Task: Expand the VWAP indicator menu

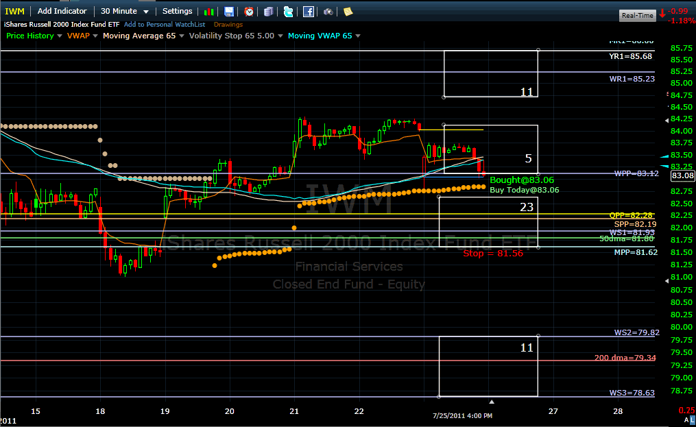Action: coord(95,36)
